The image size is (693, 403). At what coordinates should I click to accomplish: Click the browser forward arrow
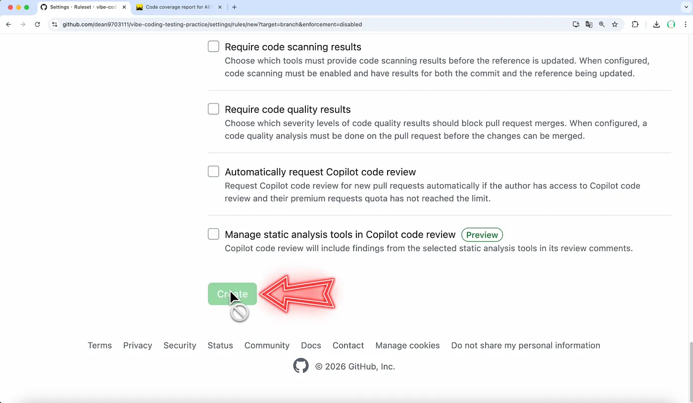[23, 24]
